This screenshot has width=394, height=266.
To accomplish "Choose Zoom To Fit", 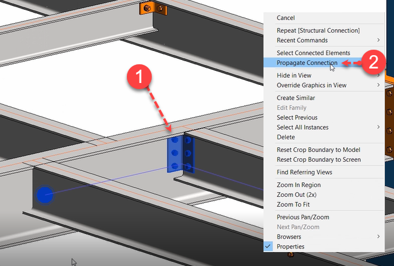I will click(x=294, y=204).
